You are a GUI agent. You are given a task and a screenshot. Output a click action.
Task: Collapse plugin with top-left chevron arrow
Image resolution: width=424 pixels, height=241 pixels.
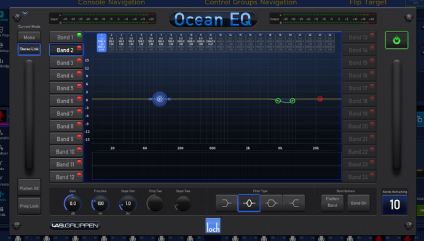[25, 13]
